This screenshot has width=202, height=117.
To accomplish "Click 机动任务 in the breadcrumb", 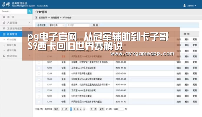I will pyautogui.click(x=67, y=17).
